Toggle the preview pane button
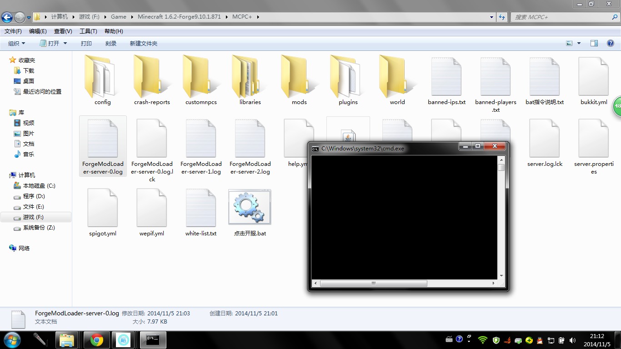The image size is (621, 349). [x=594, y=43]
